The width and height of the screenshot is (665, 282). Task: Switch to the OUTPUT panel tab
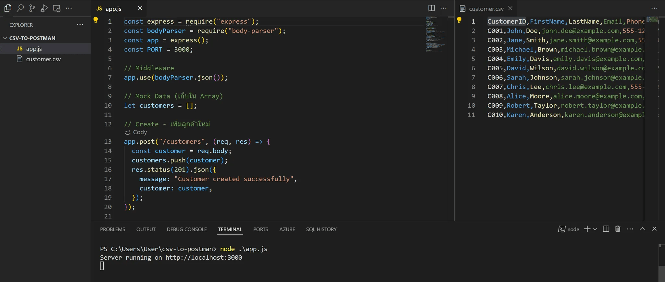[146, 229]
